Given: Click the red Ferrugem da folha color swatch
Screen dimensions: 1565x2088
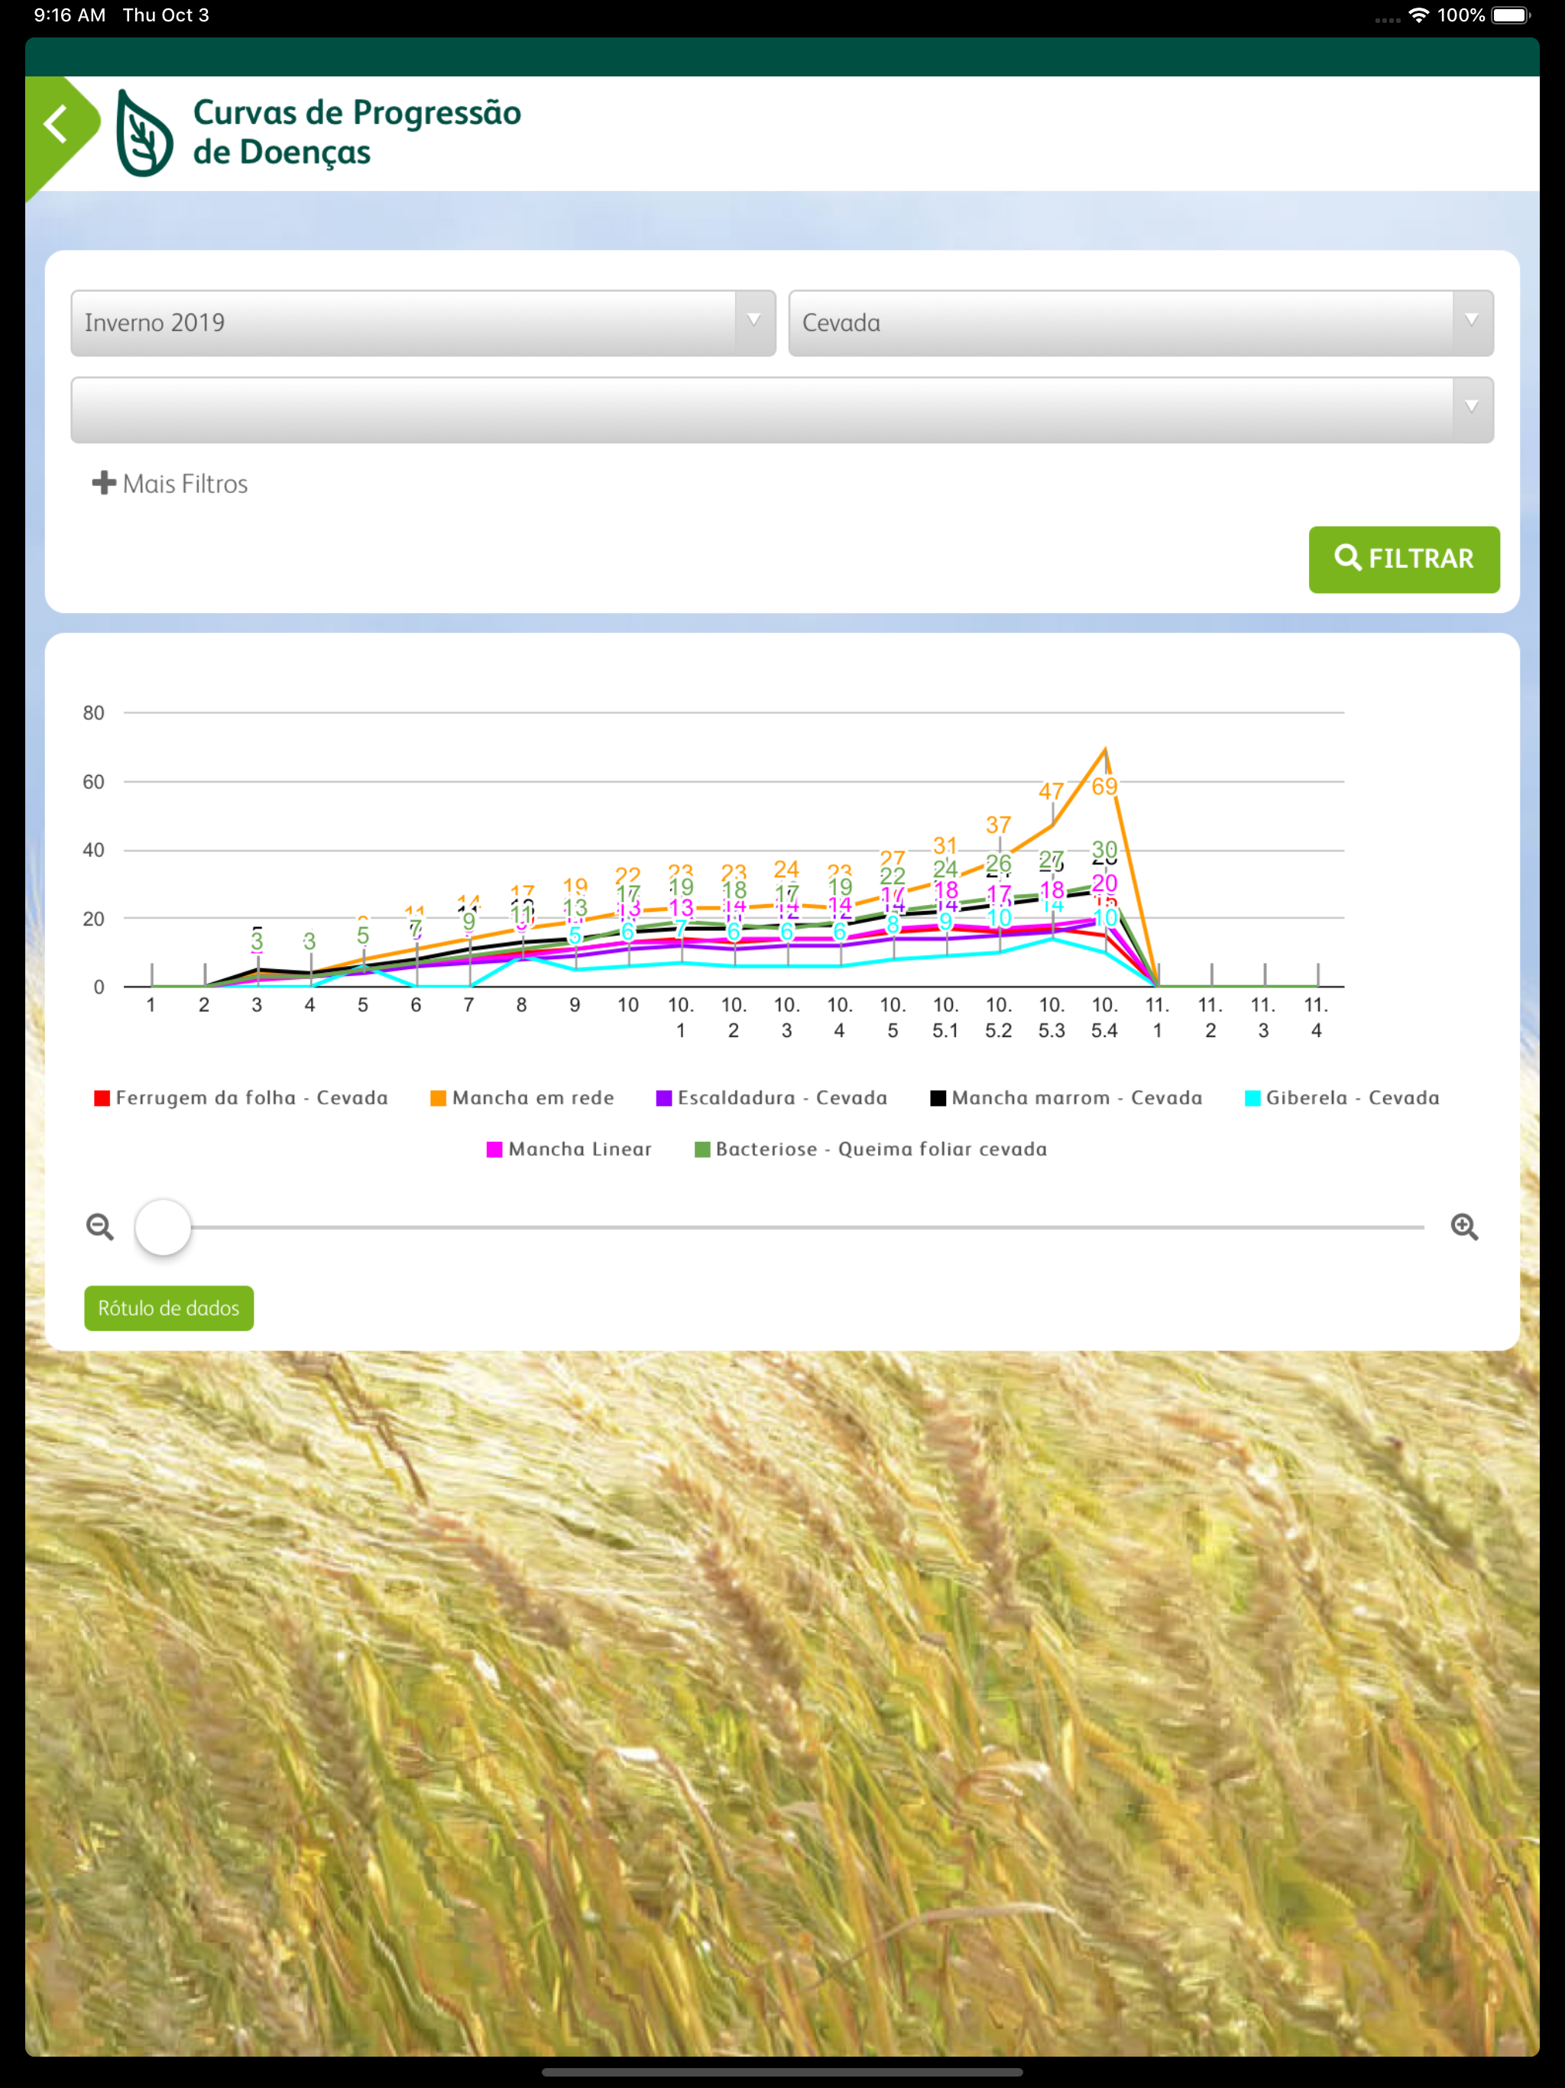Looking at the screenshot, I should 102,1097.
